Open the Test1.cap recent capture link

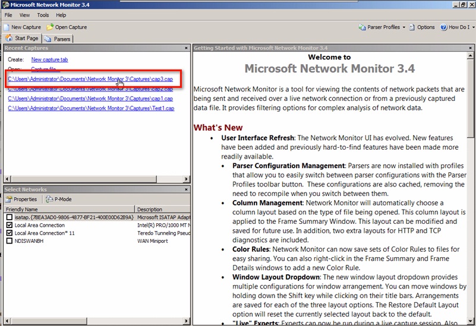[x=91, y=108]
